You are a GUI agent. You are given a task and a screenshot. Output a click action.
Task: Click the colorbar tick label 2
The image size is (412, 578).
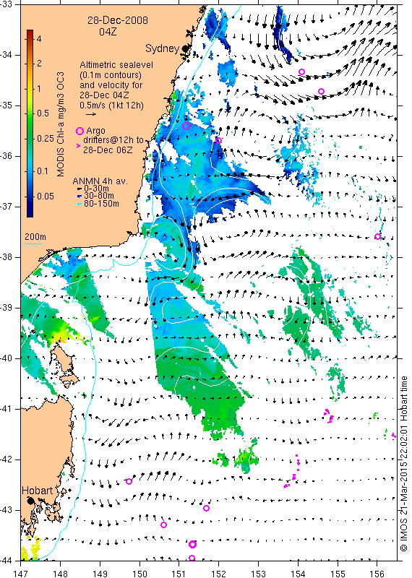tap(39, 64)
